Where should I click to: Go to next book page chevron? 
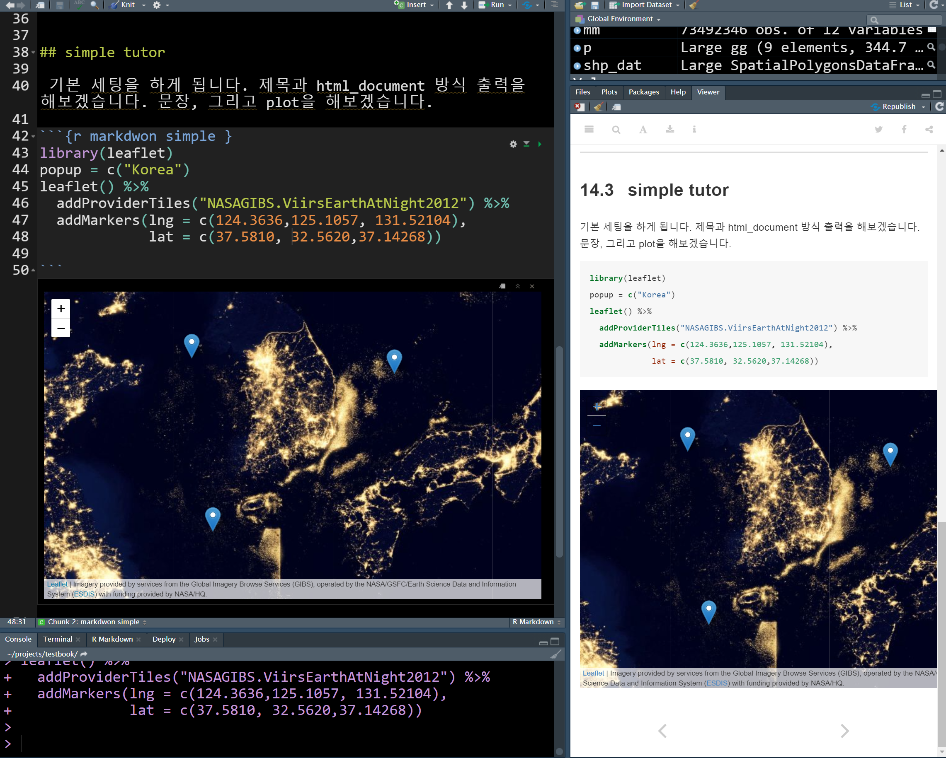pos(845,730)
